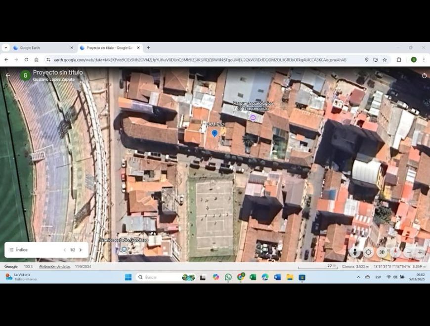Reload the current page
Image resolution: width=430 pixels, height=326 pixels.
pos(26,60)
